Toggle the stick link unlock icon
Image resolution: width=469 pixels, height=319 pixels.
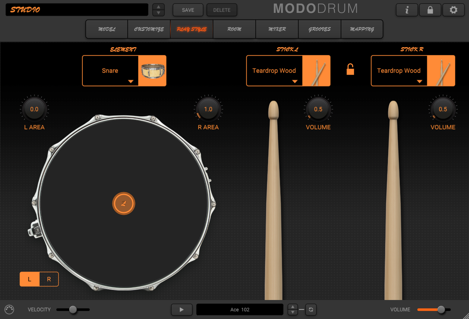350,69
